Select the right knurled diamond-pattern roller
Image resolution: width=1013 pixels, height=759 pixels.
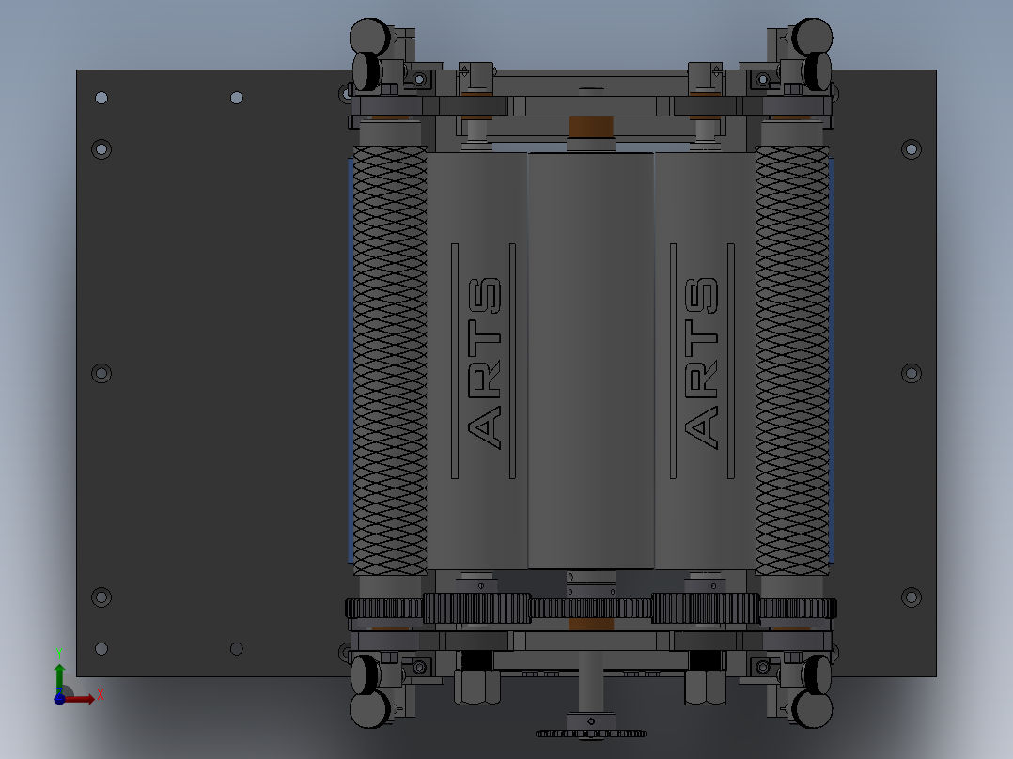(792, 361)
